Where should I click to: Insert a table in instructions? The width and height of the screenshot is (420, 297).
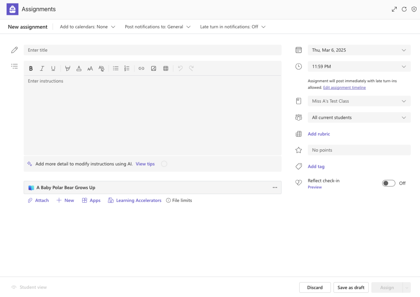(166, 68)
